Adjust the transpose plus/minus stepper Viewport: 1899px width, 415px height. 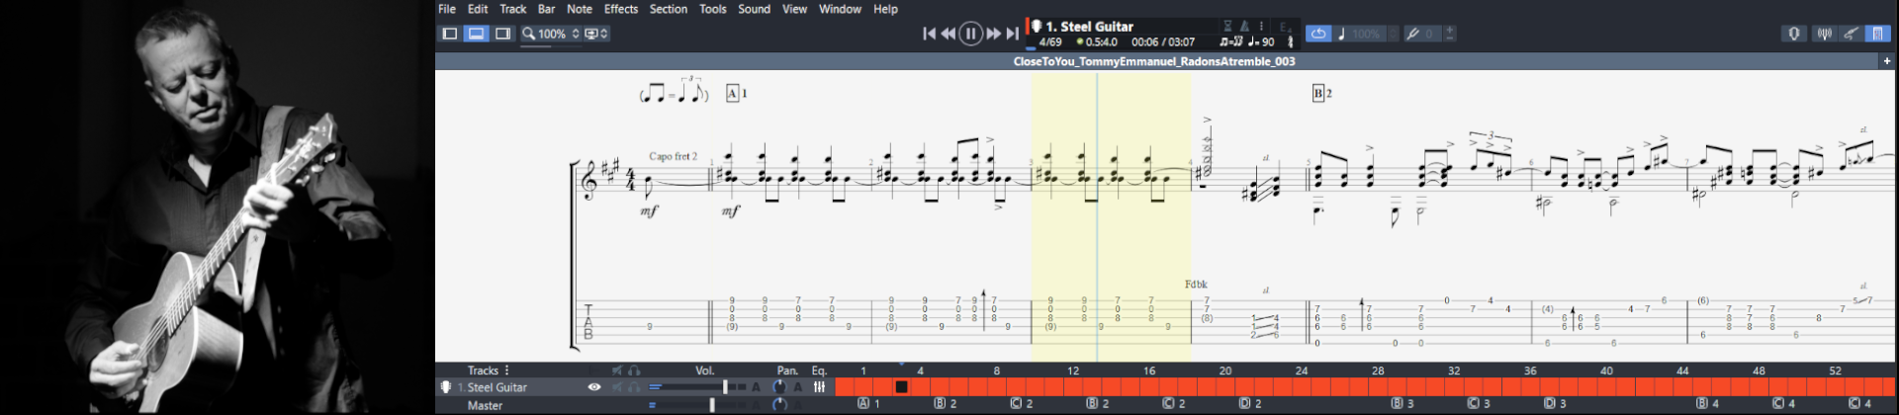point(1450,34)
